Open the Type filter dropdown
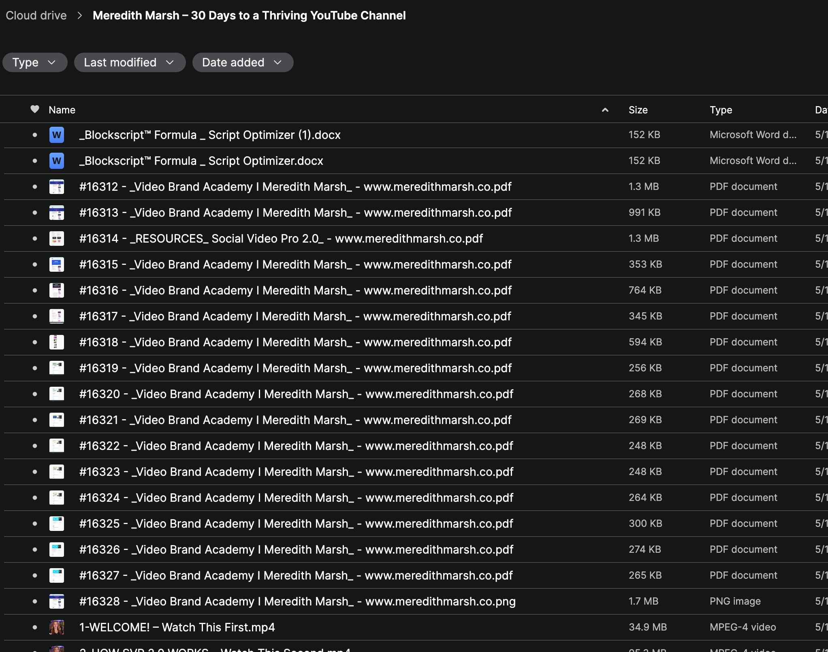The height and width of the screenshot is (652, 828). coord(34,62)
